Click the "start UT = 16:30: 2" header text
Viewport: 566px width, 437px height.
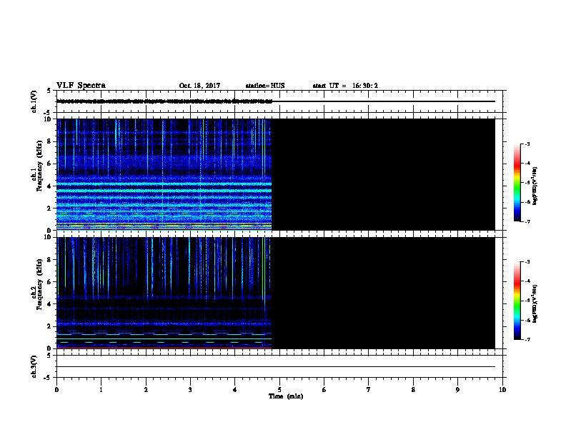pos(345,86)
